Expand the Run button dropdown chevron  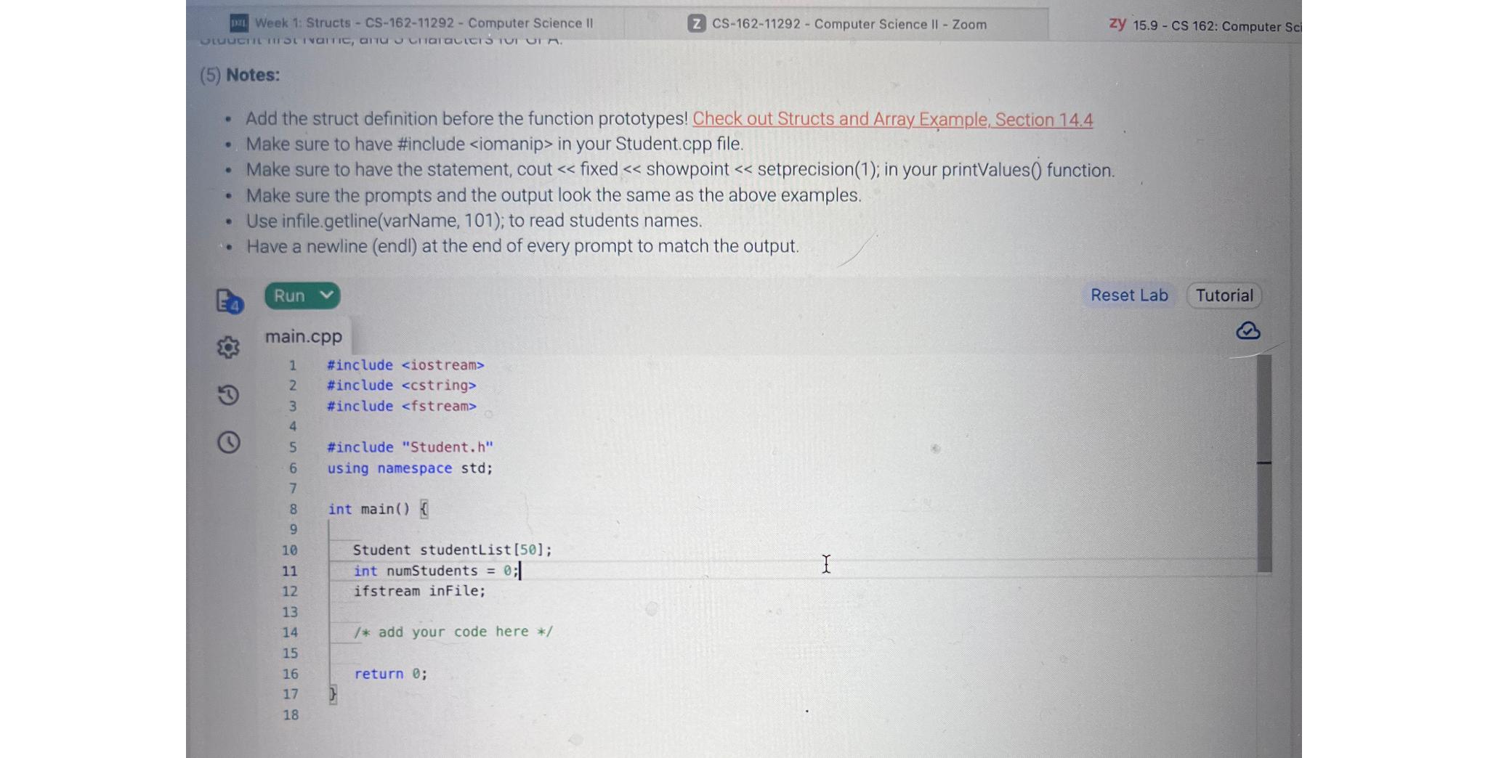pos(327,296)
